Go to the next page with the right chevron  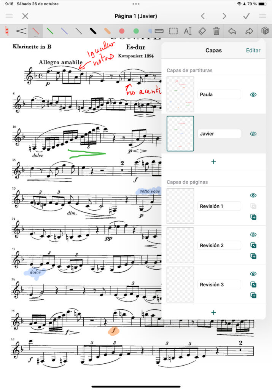(224, 16)
